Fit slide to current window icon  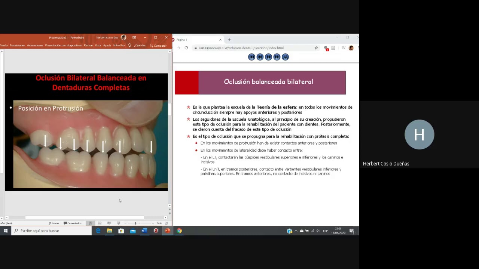pos(166,223)
